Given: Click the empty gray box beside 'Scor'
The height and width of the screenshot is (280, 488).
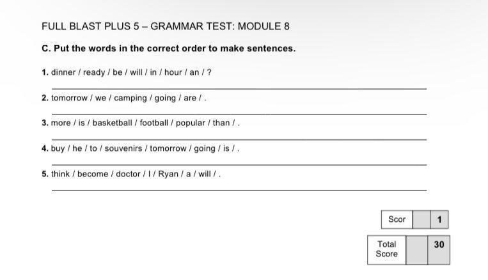Looking at the screenshot, I should (x=421, y=219).
